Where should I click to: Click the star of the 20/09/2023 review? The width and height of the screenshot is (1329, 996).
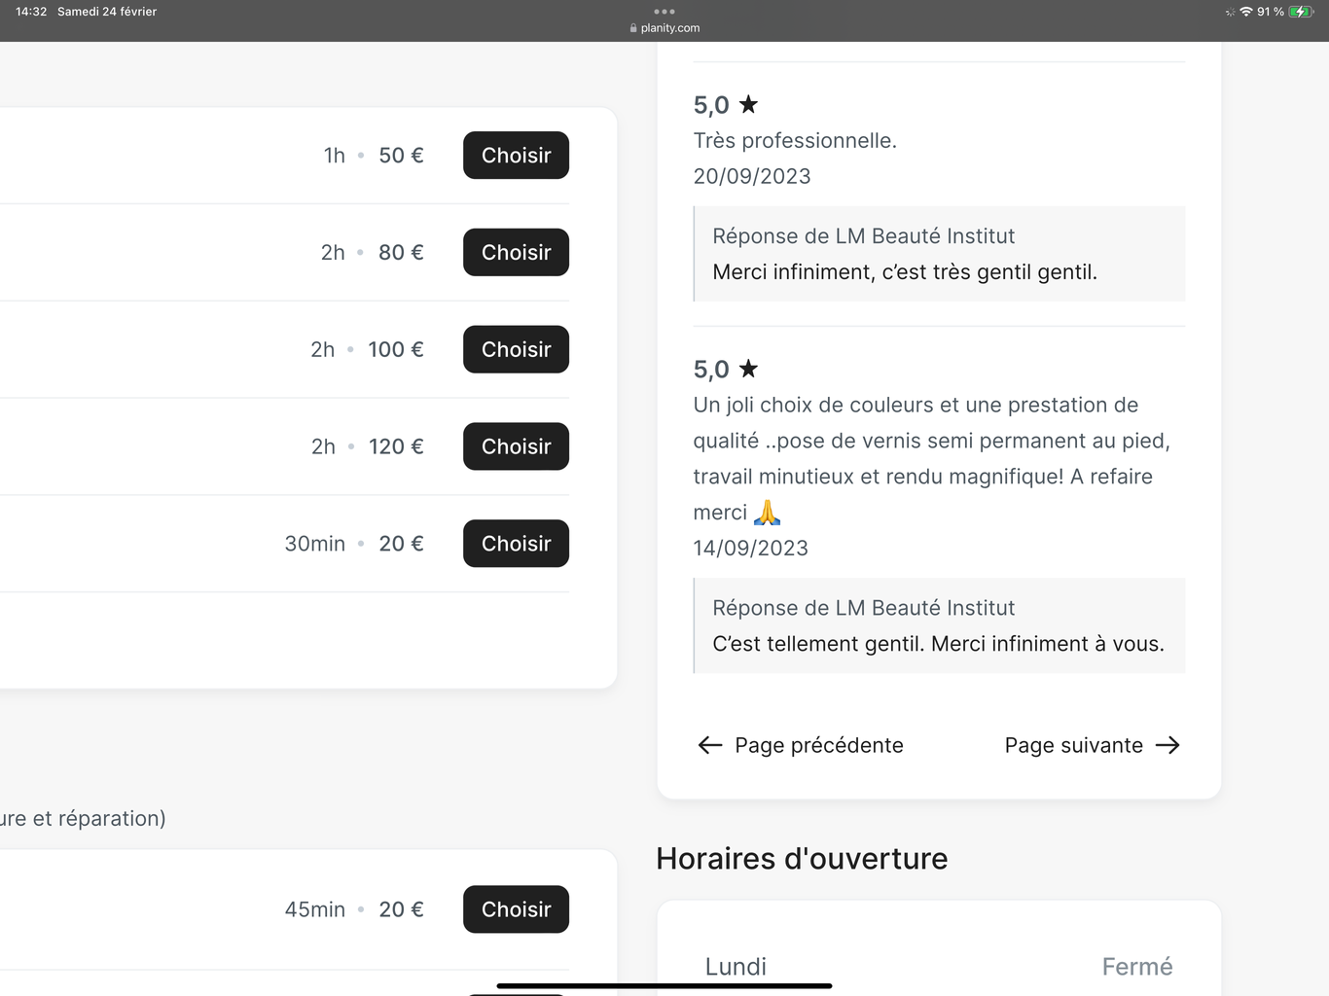pyautogui.click(x=748, y=104)
